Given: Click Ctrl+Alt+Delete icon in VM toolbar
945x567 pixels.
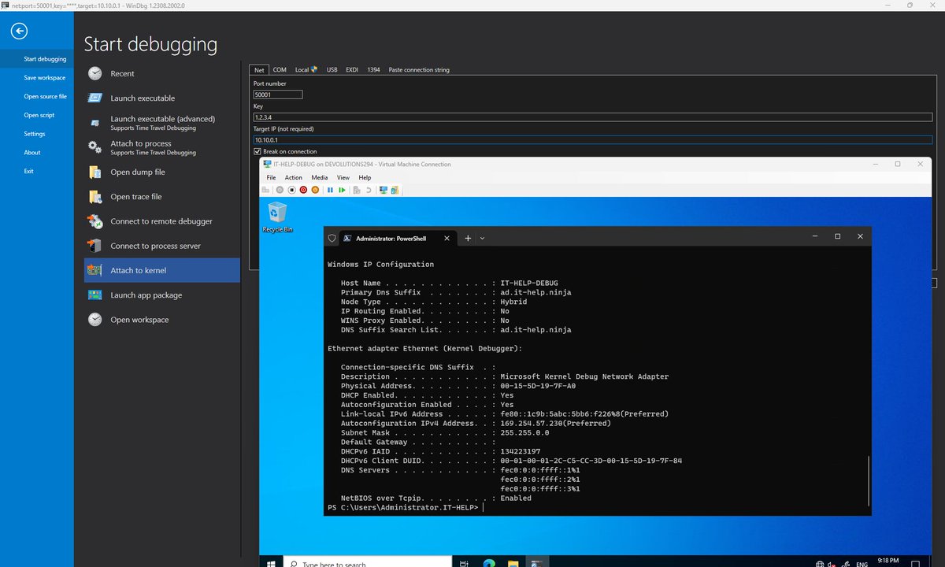Looking at the screenshot, I should tap(267, 190).
